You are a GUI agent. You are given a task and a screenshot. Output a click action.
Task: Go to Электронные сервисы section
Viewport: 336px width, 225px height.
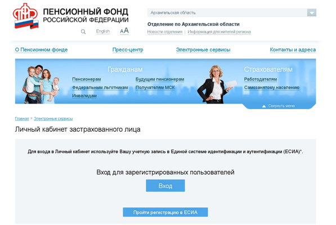[203, 49]
